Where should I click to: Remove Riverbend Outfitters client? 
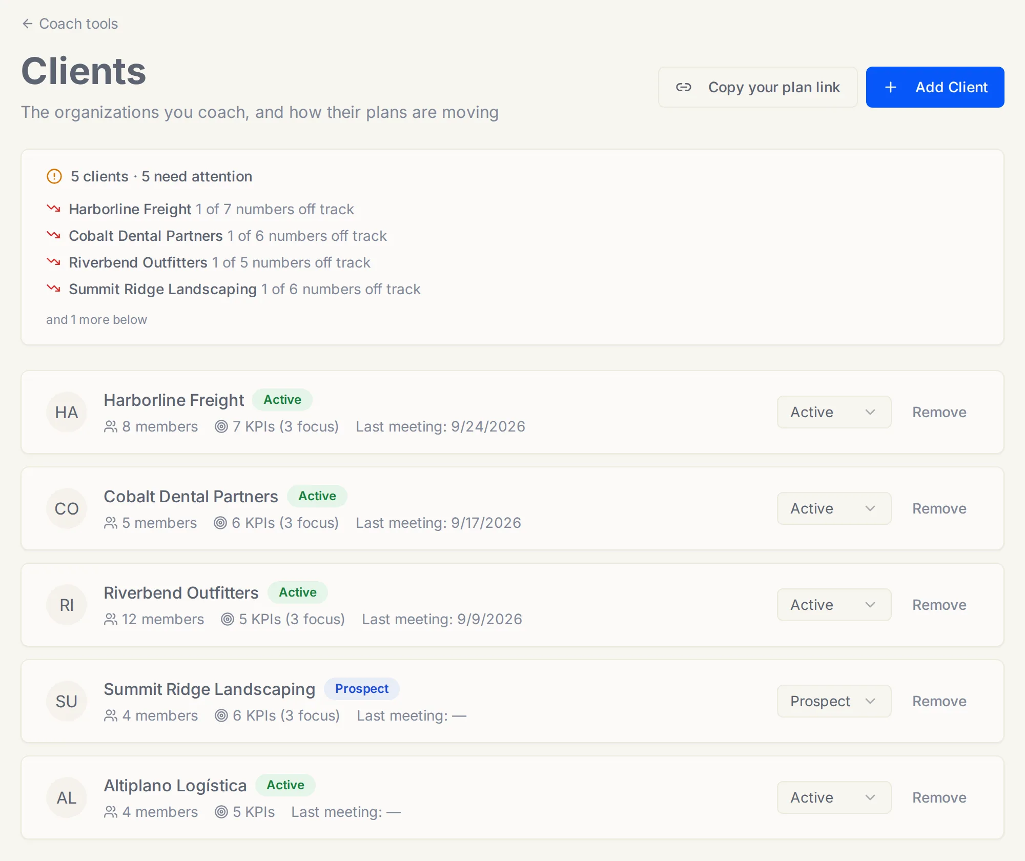pos(939,605)
